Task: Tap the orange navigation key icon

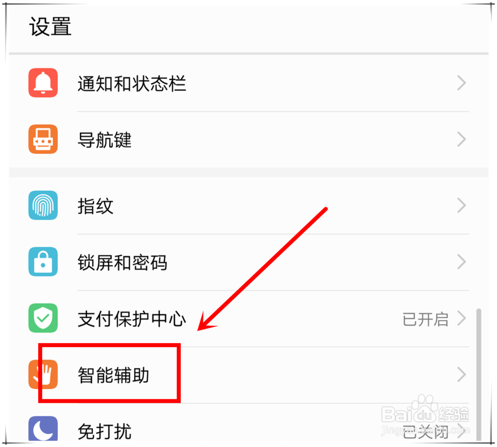Action: pos(43,139)
